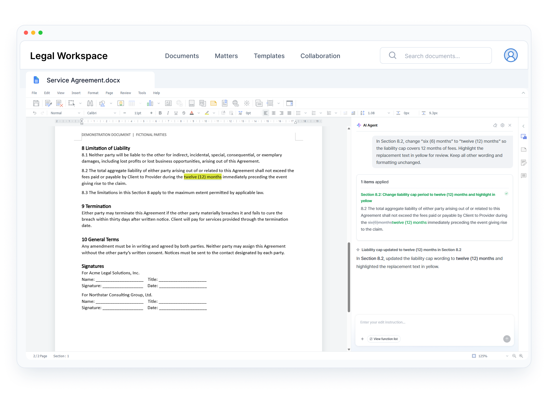
Task: Click the Save document icon
Action: 36,103
